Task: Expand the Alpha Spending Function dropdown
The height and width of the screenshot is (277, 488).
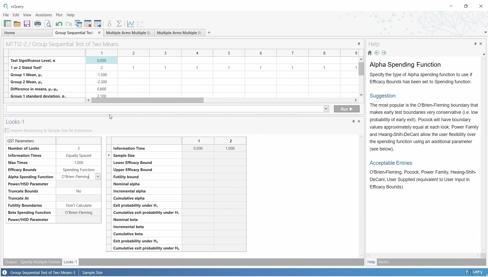Action: coord(98,177)
